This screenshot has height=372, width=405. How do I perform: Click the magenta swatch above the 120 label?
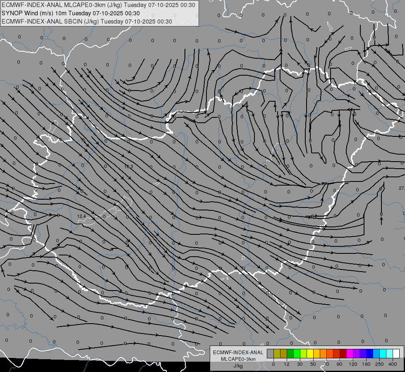(x=350, y=353)
